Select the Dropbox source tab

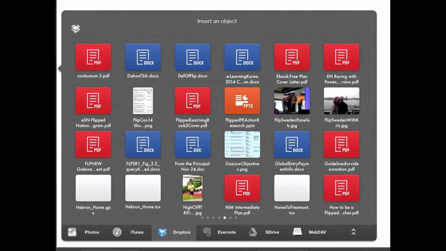(174, 232)
